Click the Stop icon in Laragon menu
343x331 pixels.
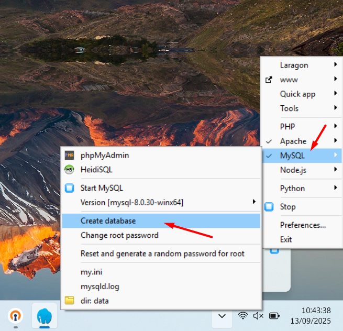[269, 207]
